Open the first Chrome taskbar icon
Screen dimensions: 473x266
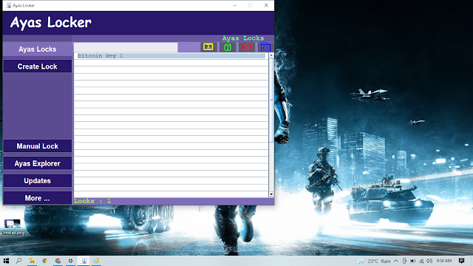[45, 261]
